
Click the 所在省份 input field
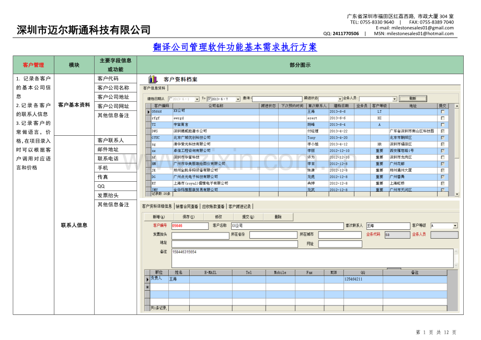[273, 235]
